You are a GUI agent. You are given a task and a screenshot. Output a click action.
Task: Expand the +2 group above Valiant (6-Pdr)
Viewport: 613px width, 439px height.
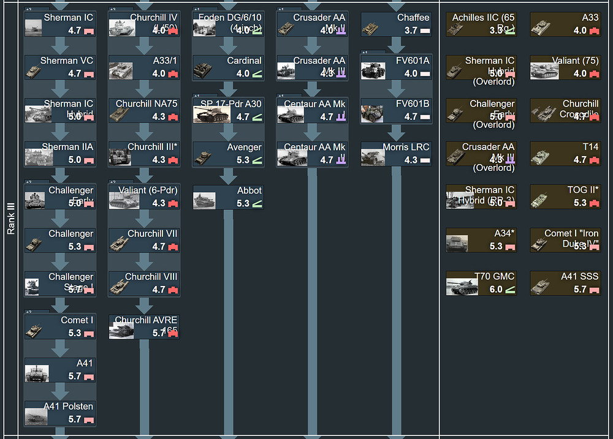tap(113, 182)
